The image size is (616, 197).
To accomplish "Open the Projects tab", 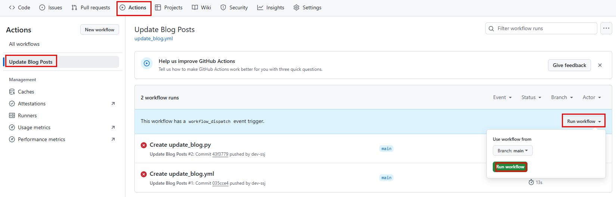I will 169,7.
